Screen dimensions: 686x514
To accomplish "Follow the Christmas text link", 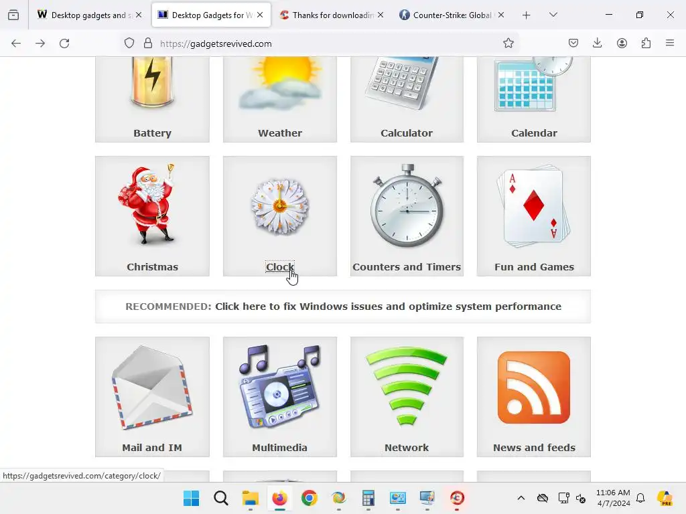I will (152, 266).
